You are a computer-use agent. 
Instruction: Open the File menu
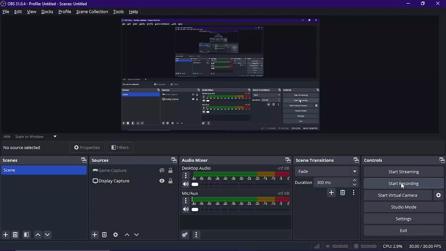[6, 12]
